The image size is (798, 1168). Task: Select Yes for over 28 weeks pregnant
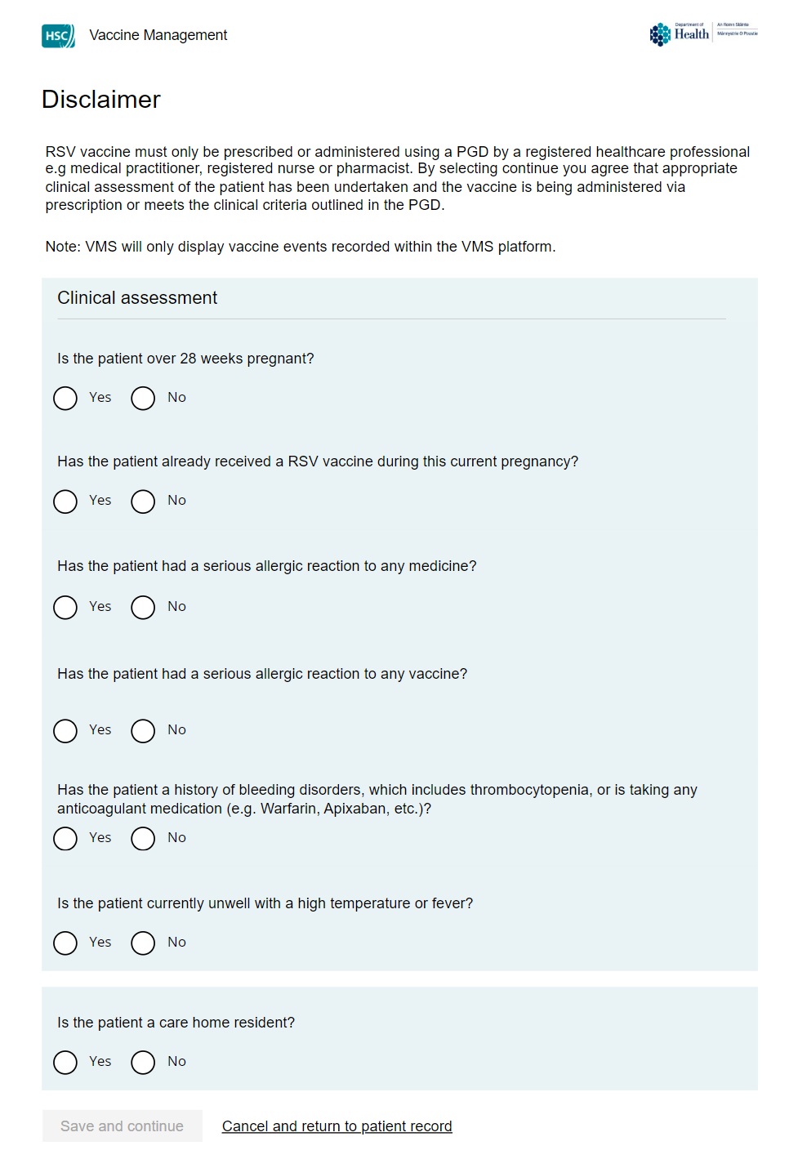point(65,399)
